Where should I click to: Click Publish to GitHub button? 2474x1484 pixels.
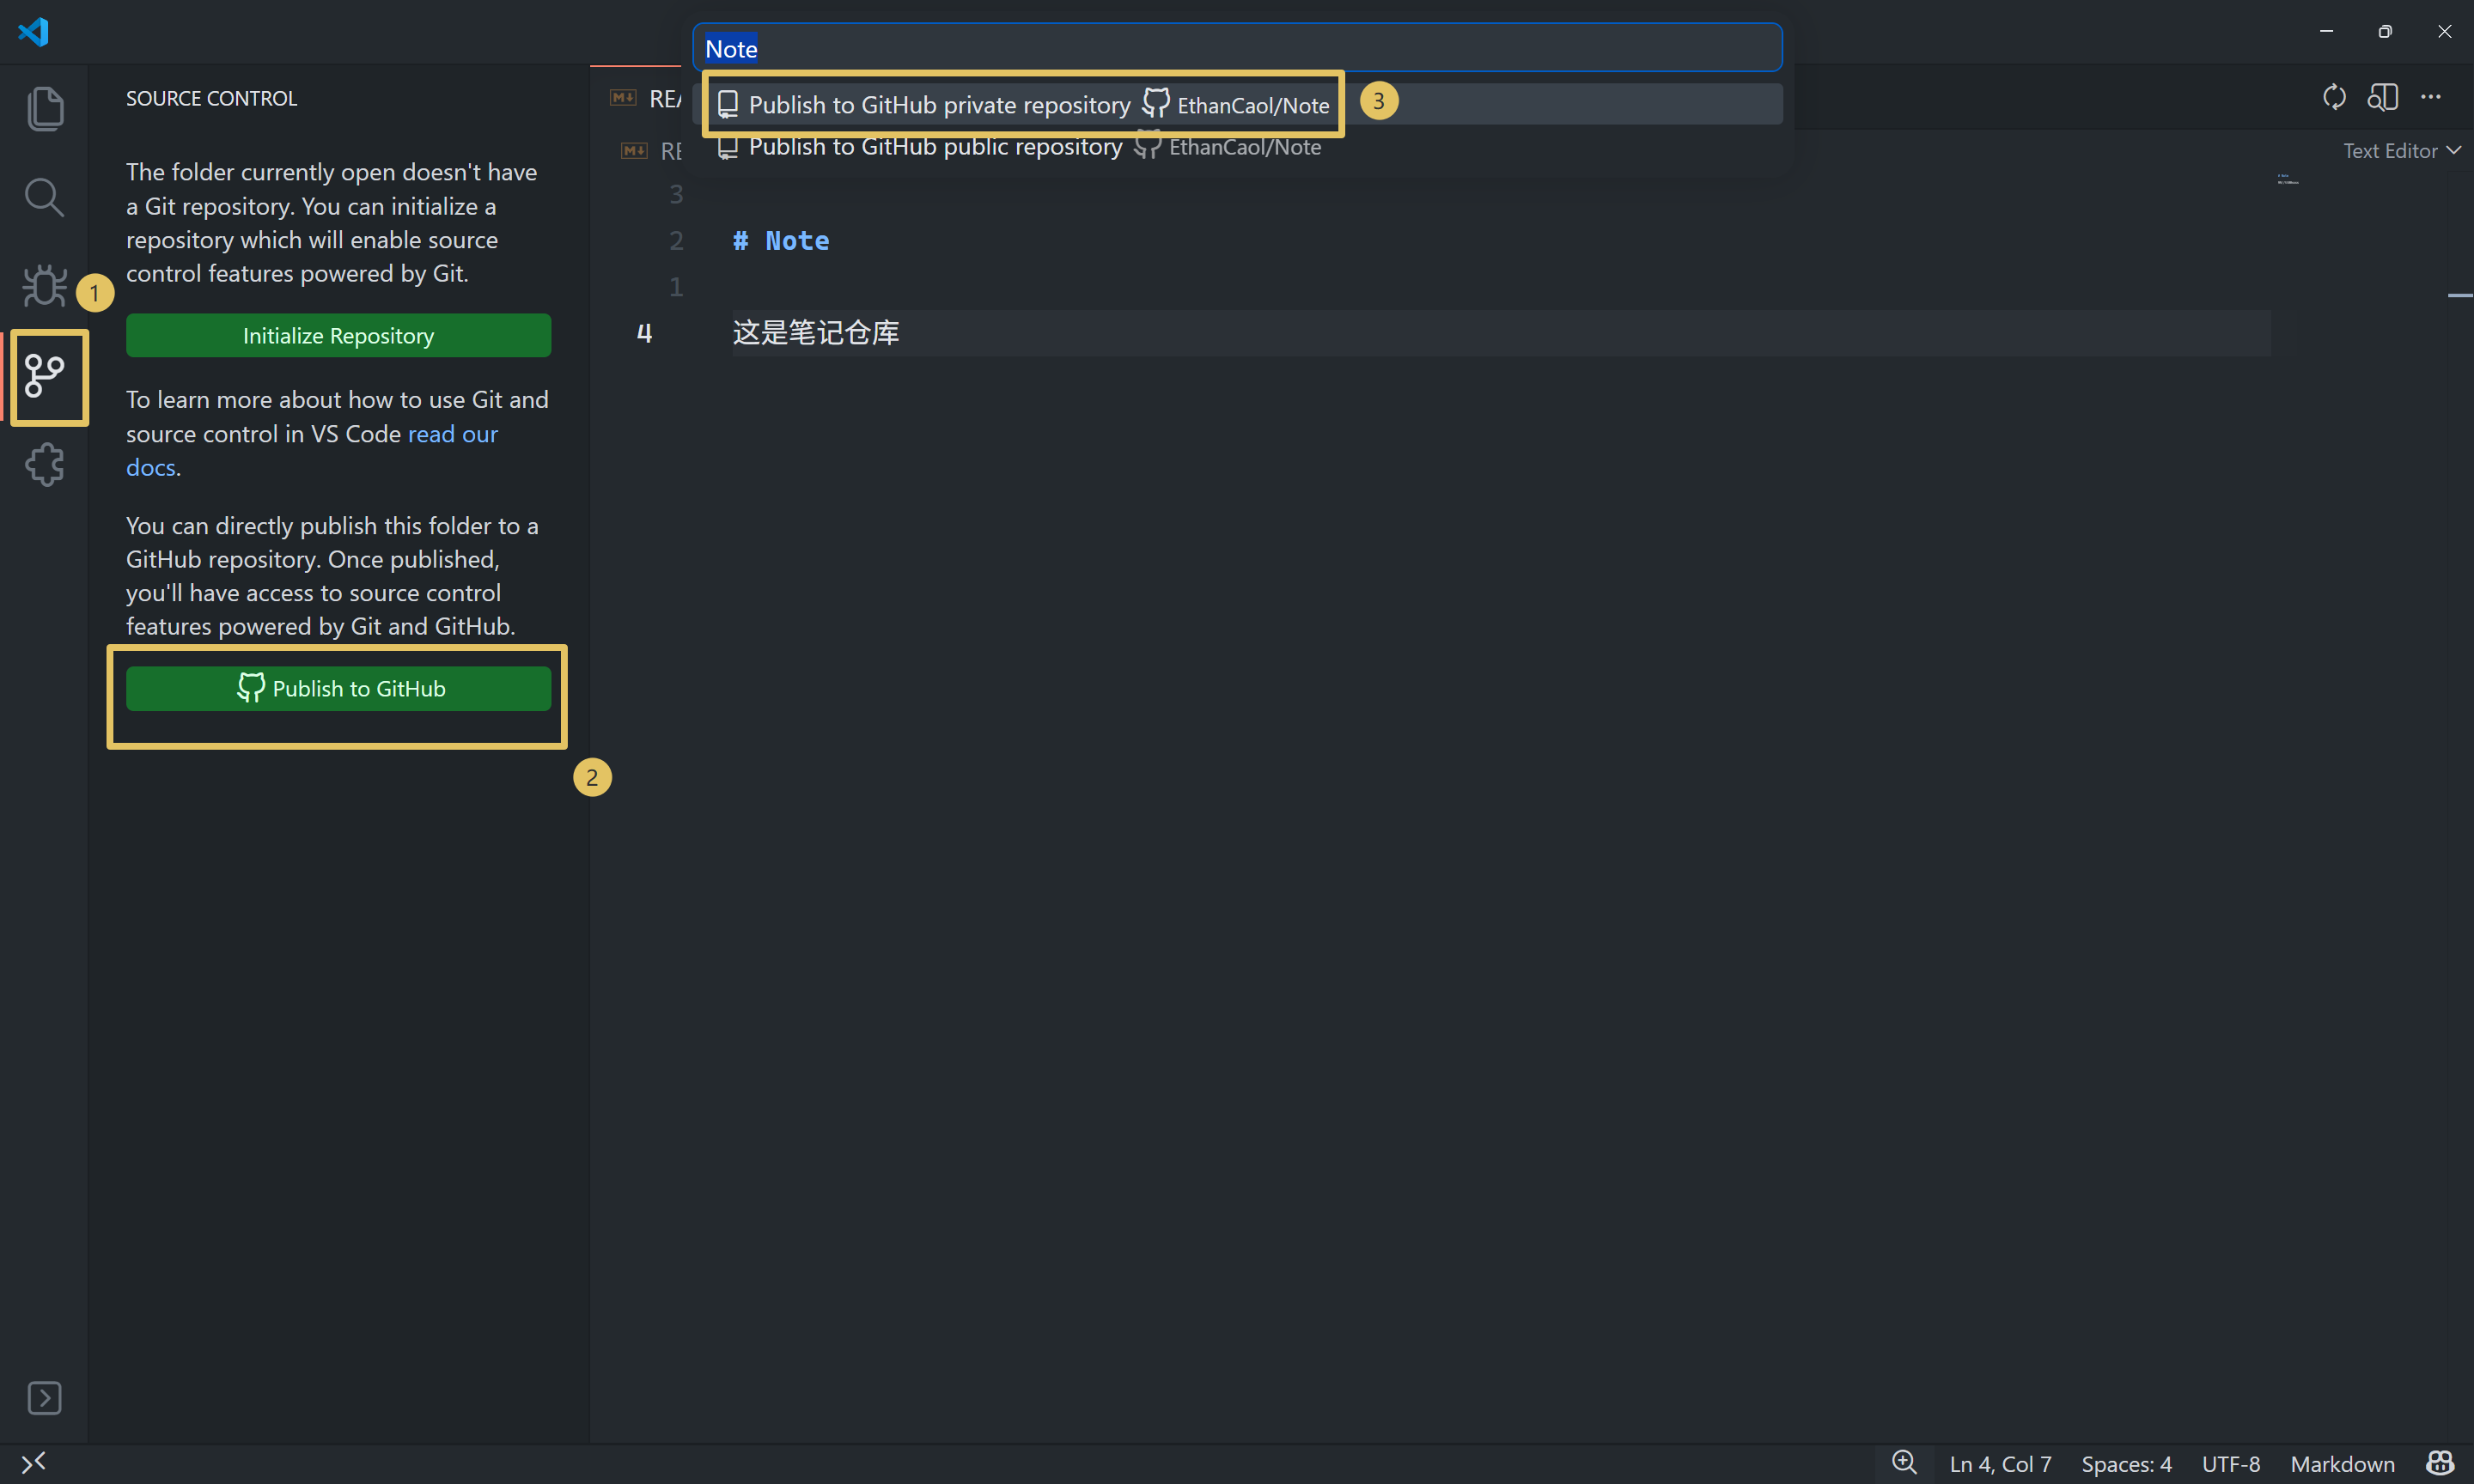(x=338, y=688)
